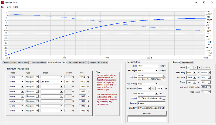216x125 pixels.
Task: Open type dropdown of second filter row
Action: point(32,82)
